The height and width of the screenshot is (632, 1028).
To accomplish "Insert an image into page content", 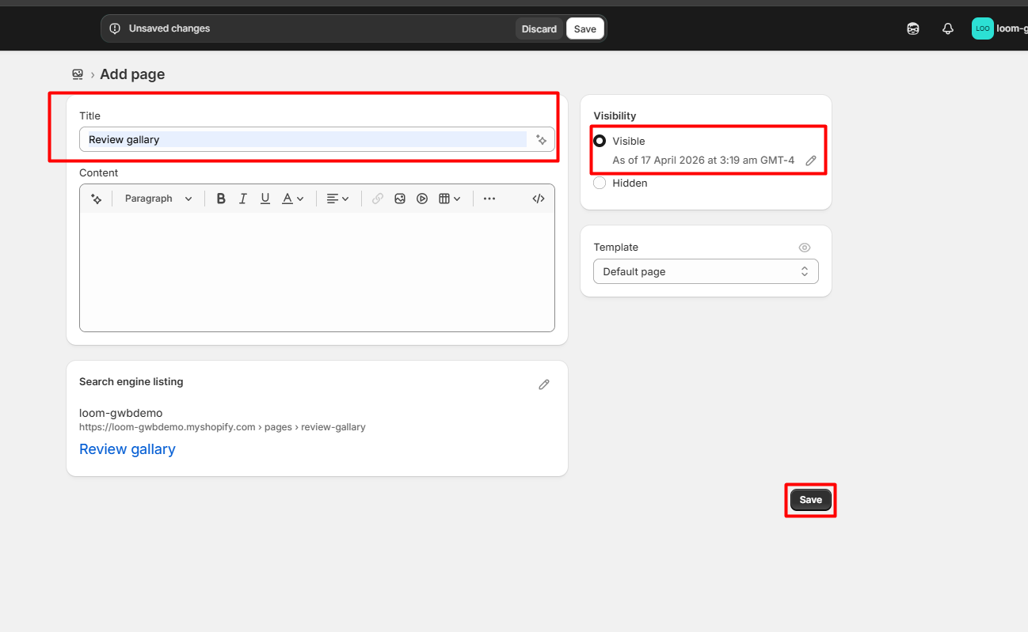I will pos(400,199).
